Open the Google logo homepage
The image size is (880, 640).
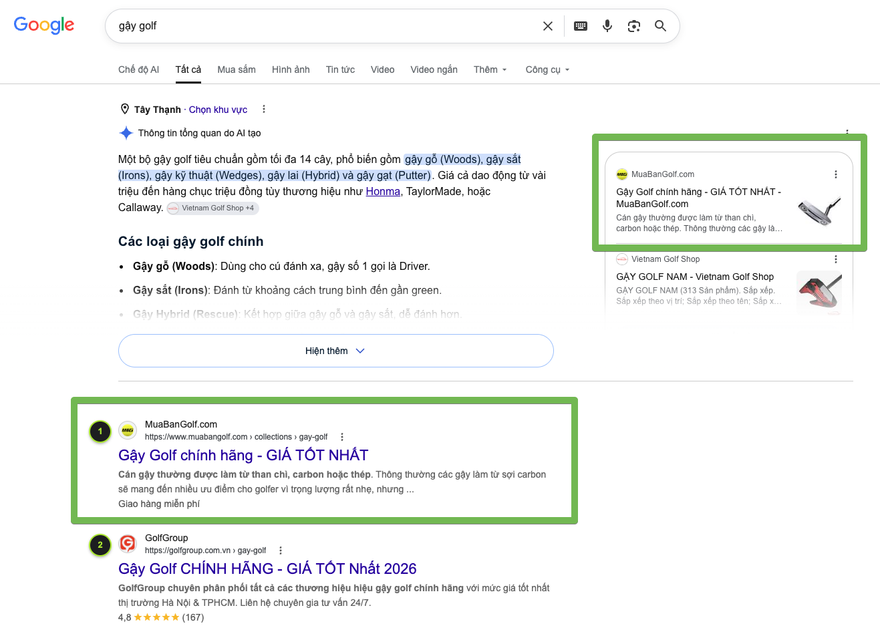[x=44, y=25]
